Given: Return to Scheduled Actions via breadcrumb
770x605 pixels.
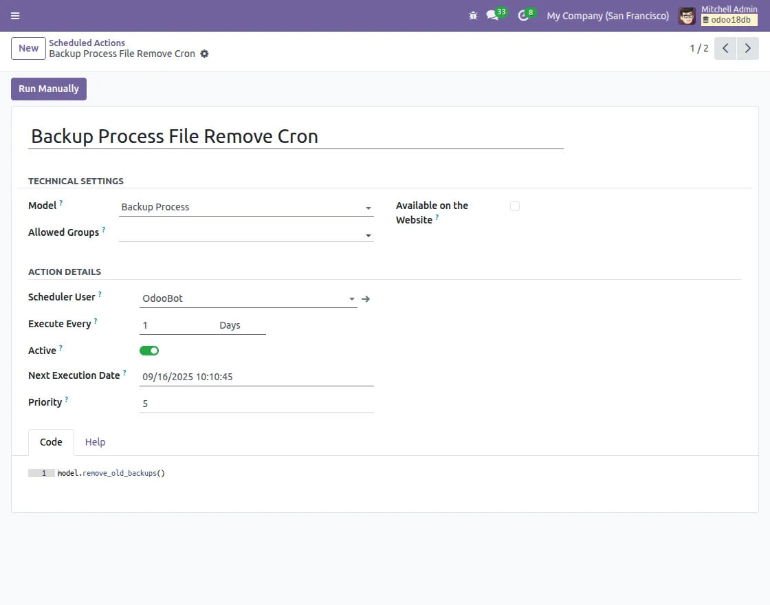Looking at the screenshot, I should (x=87, y=43).
